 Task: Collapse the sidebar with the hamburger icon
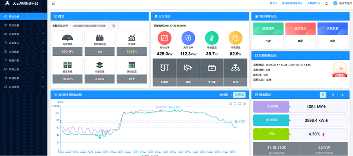tap(53, 4)
